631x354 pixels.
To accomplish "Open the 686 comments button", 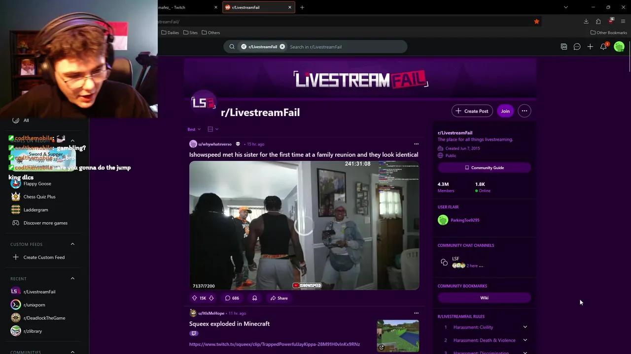I will 232,298.
